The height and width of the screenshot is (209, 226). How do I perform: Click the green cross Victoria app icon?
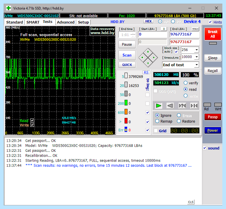[9, 8]
